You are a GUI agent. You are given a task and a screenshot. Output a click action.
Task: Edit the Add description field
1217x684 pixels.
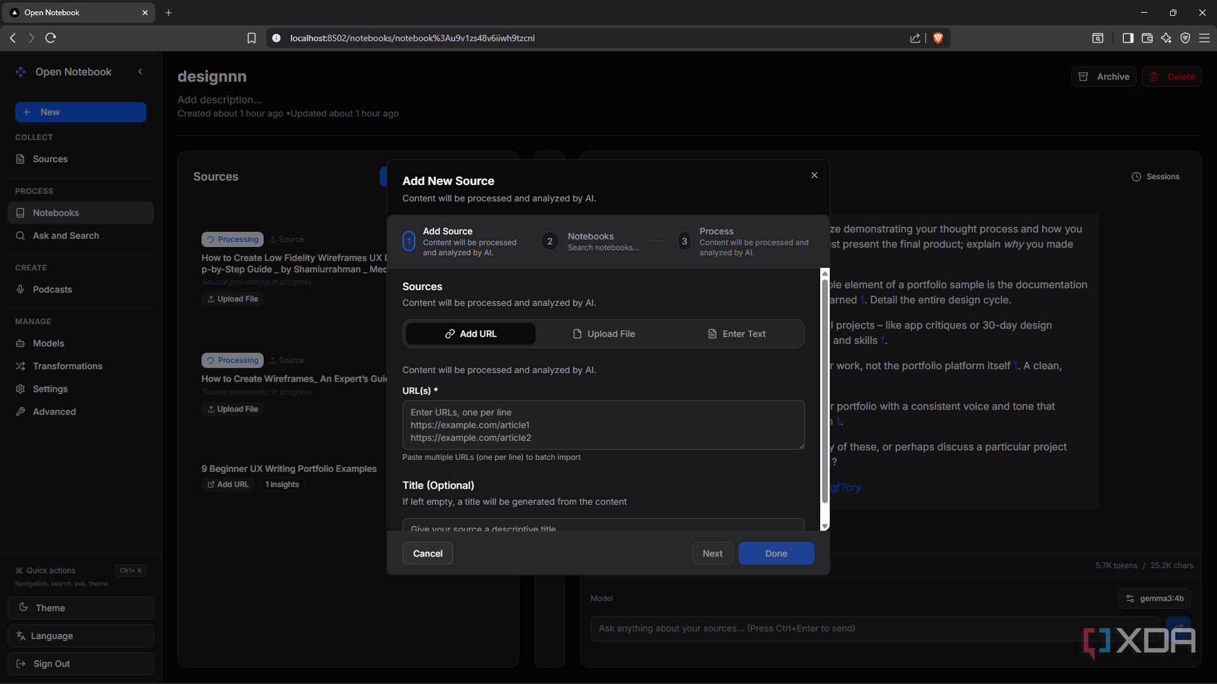point(219,99)
